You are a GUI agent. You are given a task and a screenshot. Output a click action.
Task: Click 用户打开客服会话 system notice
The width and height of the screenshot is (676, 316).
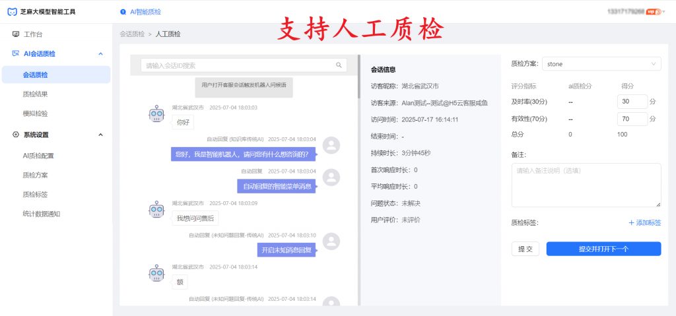(x=244, y=88)
